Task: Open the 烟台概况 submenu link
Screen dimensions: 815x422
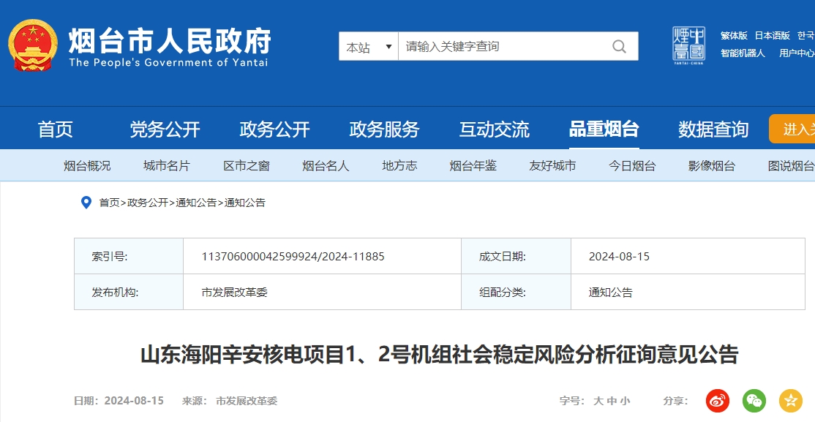Action: click(x=87, y=166)
